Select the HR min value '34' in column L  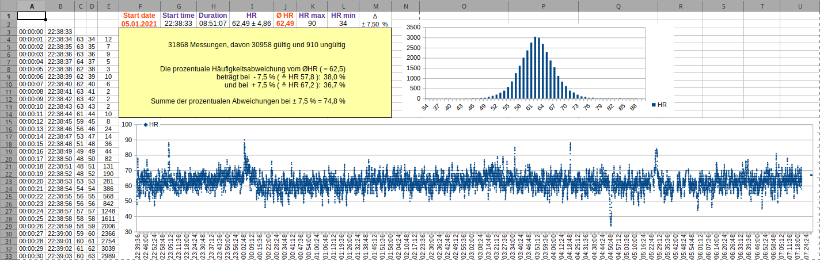[x=343, y=24]
